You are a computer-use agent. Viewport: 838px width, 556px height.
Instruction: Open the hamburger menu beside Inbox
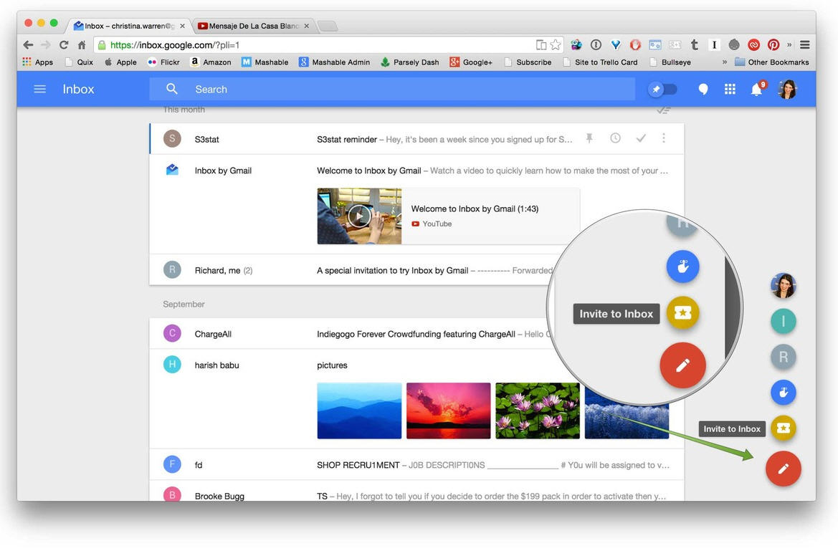39,89
